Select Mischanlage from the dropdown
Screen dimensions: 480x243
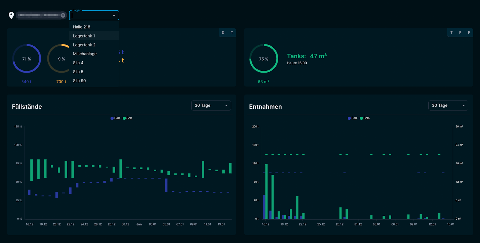pyautogui.click(x=94, y=54)
